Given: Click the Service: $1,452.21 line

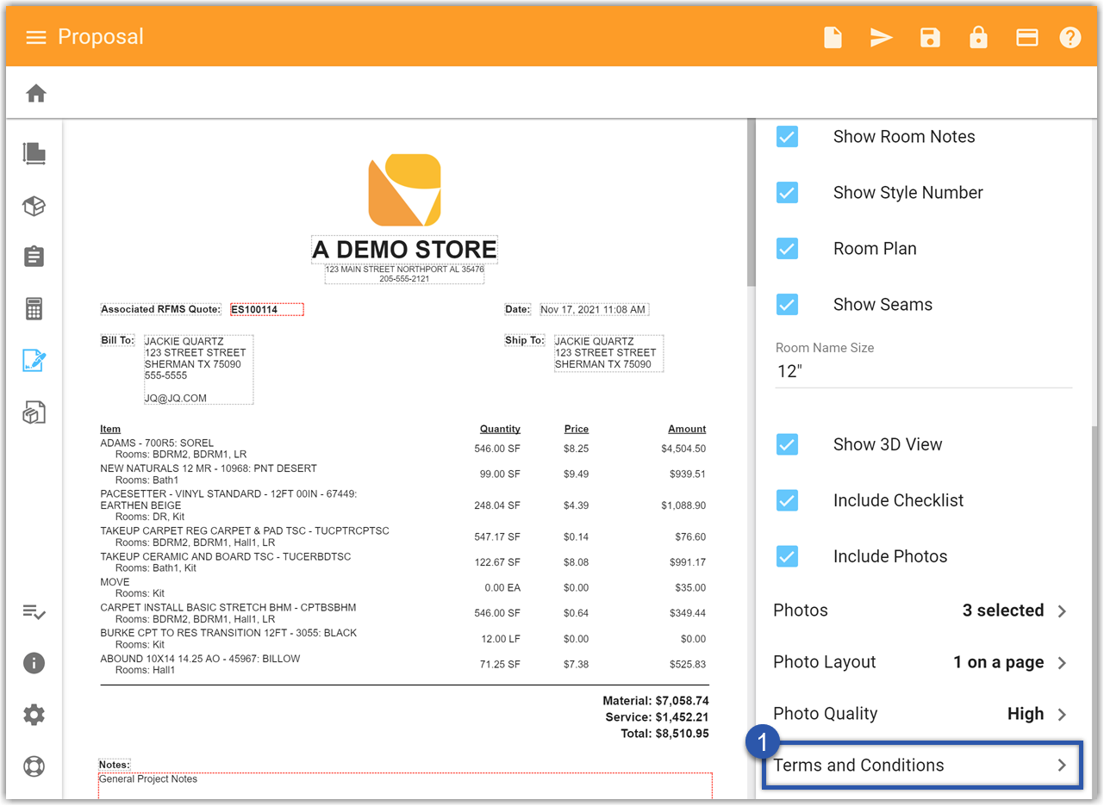Looking at the screenshot, I should point(658,717).
